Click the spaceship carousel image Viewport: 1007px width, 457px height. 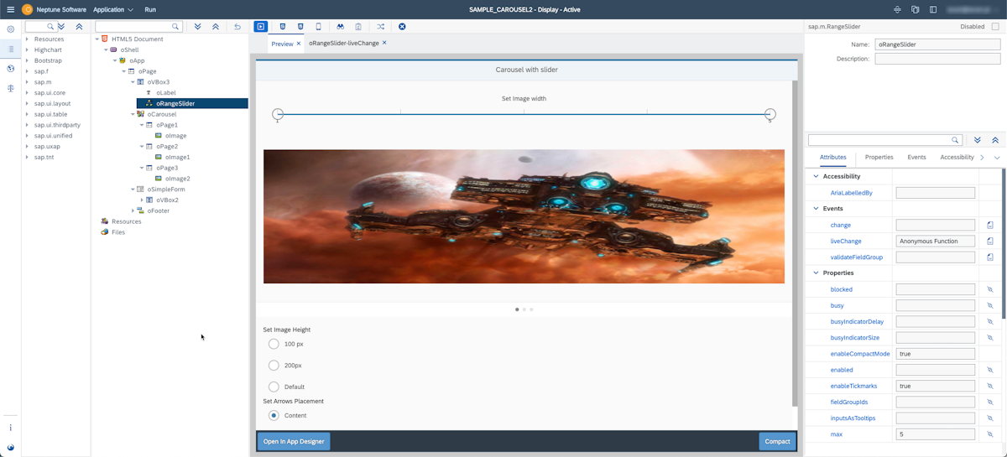coord(524,216)
